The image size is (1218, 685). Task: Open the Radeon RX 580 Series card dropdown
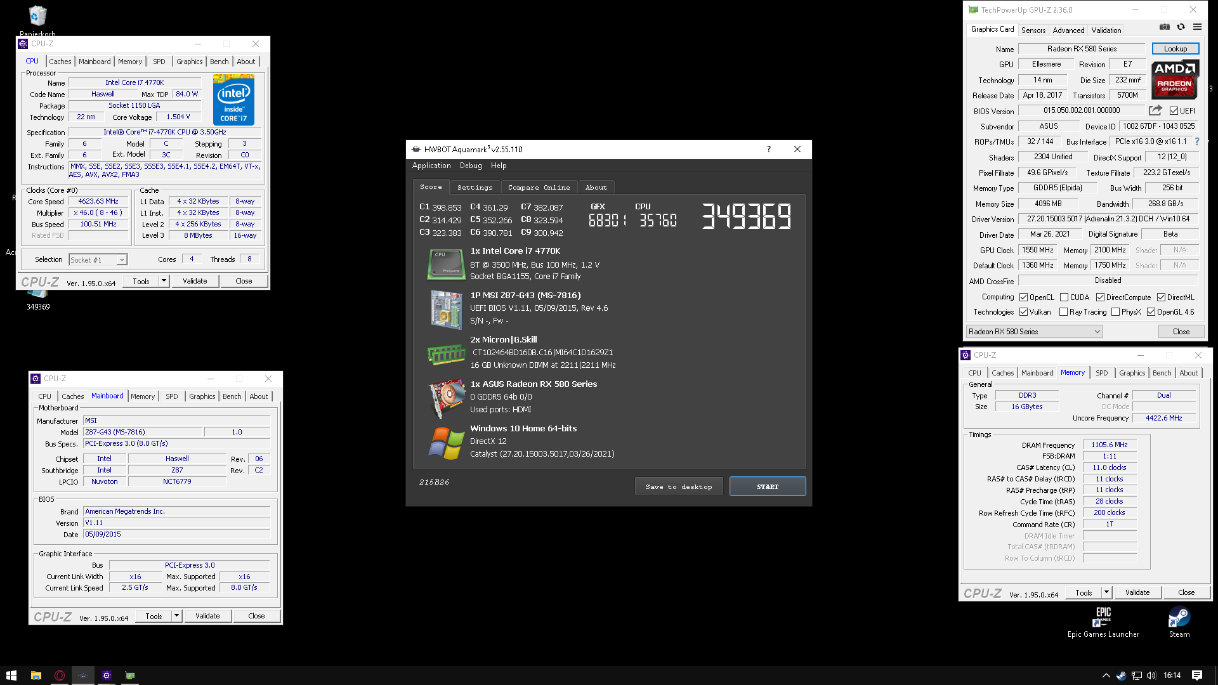pos(1034,332)
